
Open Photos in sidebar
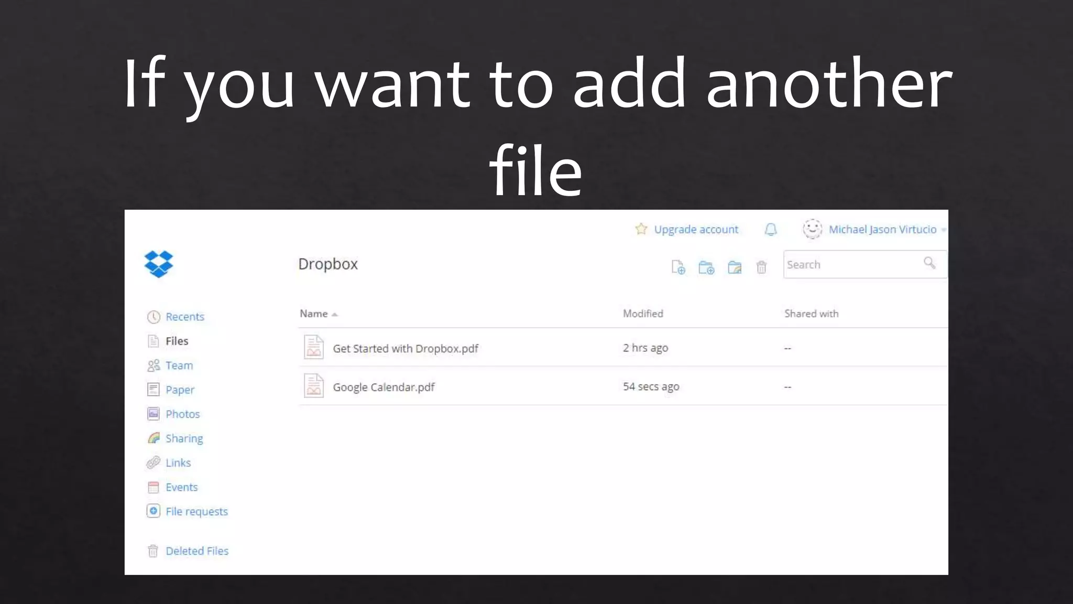pos(183,414)
